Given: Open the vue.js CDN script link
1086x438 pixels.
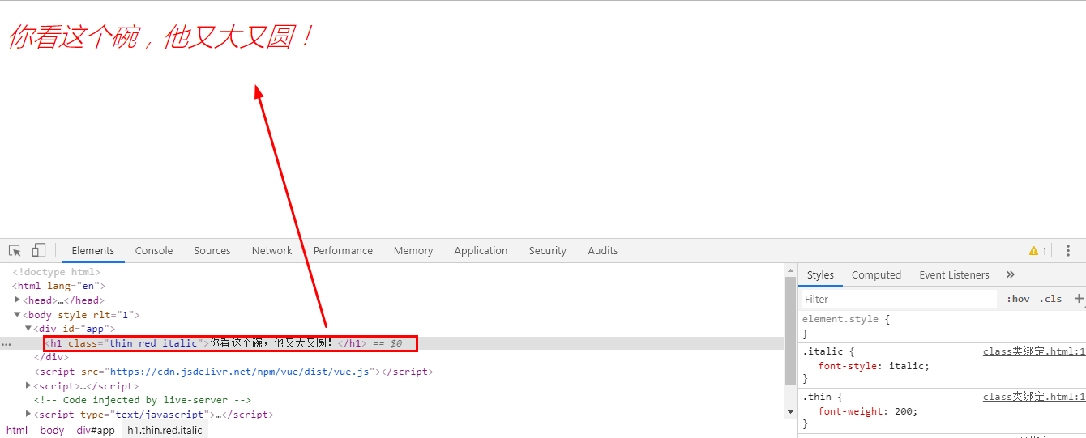Looking at the screenshot, I should [240, 372].
